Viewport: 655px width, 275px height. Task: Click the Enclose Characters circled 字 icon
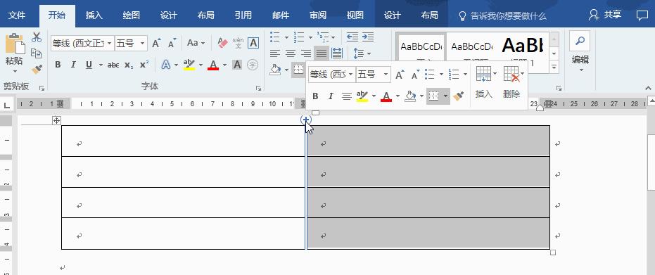253,65
